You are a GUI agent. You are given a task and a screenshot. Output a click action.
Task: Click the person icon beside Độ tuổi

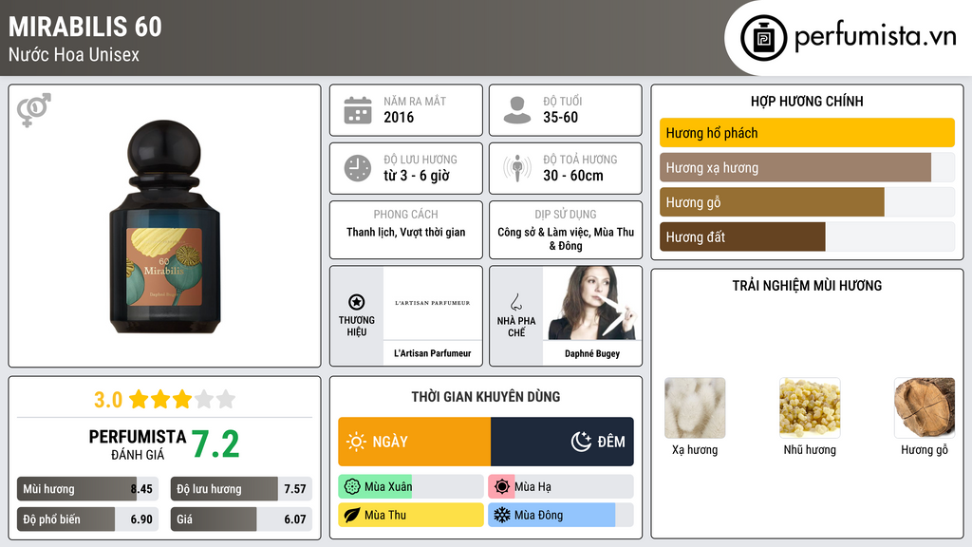point(517,110)
